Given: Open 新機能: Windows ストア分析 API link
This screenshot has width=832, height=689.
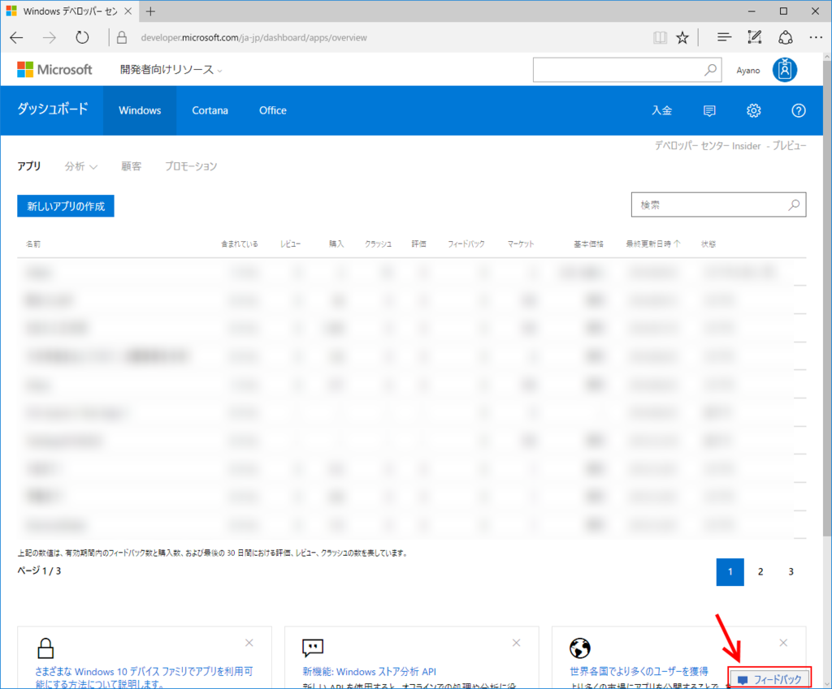Looking at the screenshot, I should coord(370,671).
